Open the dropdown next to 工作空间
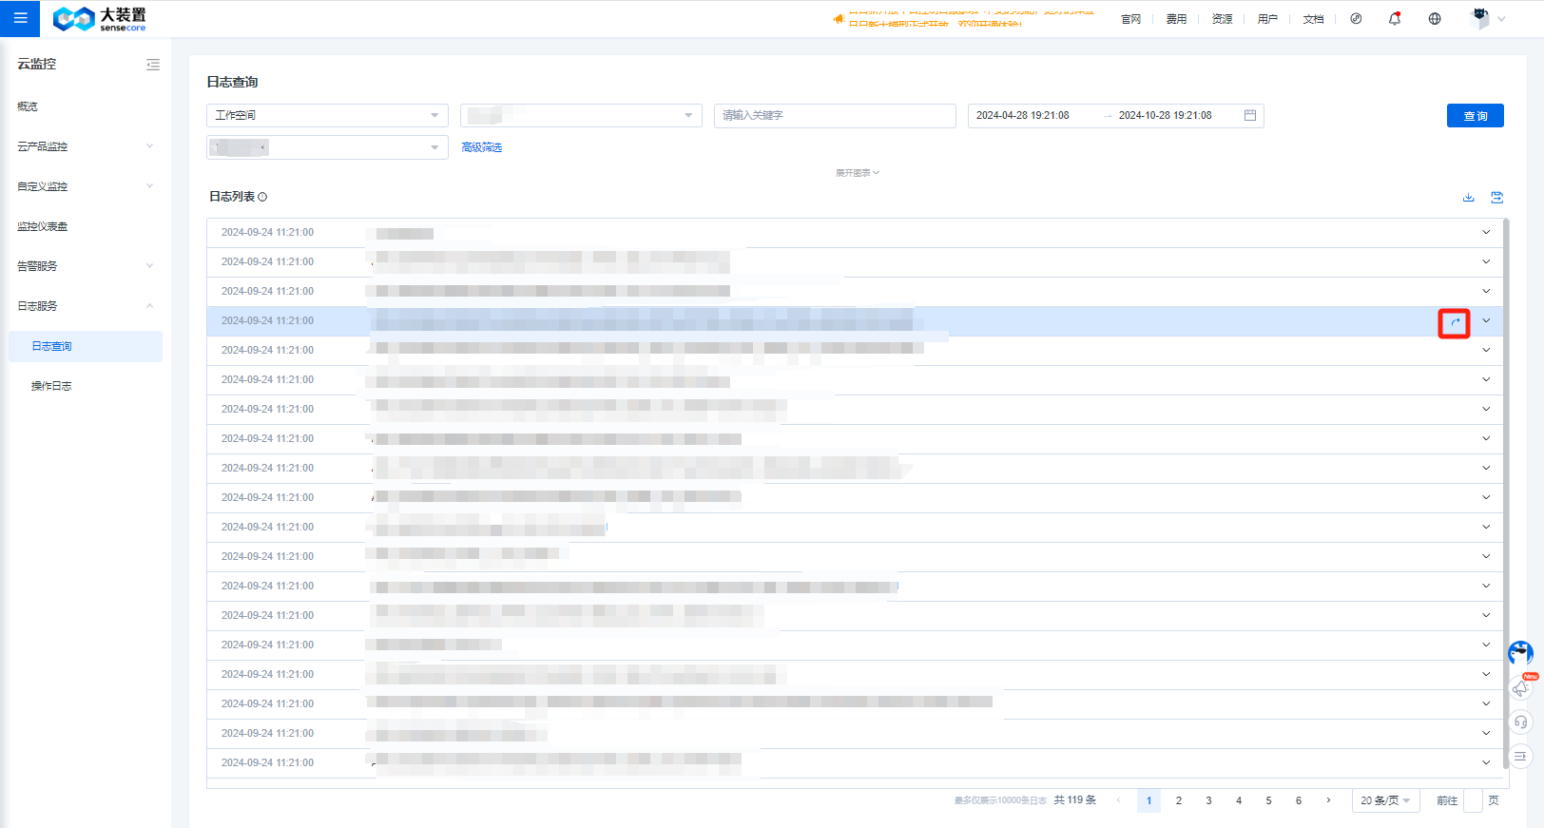 (x=581, y=115)
